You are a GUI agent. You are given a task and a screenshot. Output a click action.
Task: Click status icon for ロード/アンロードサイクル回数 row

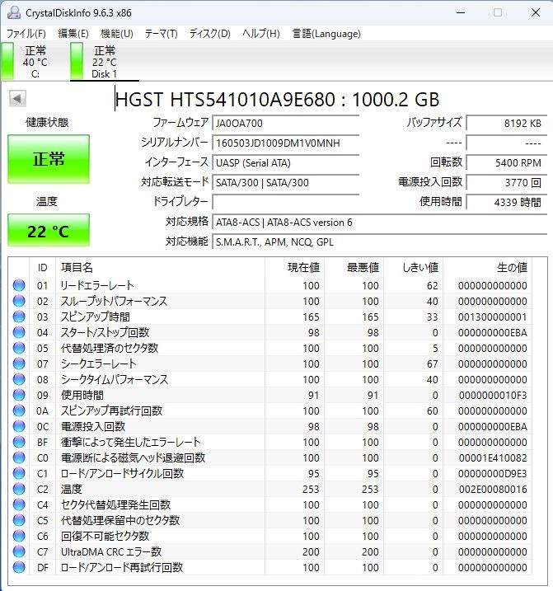point(19,473)
